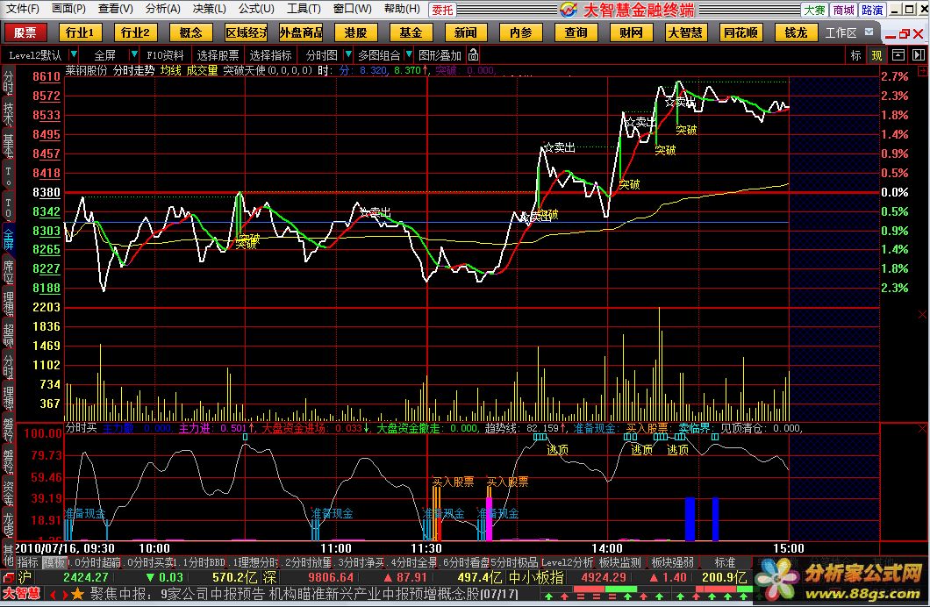The image size is (930, 607).
Task: Click the 外盘商品 button
Action: coord(301,32)
